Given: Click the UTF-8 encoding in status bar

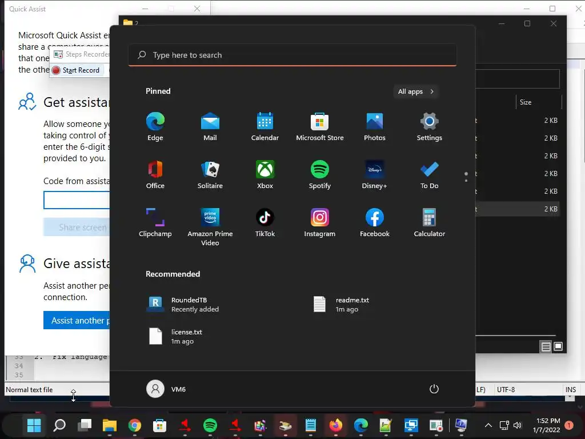Looking at the screenshot, I should [x=506, y=390].
